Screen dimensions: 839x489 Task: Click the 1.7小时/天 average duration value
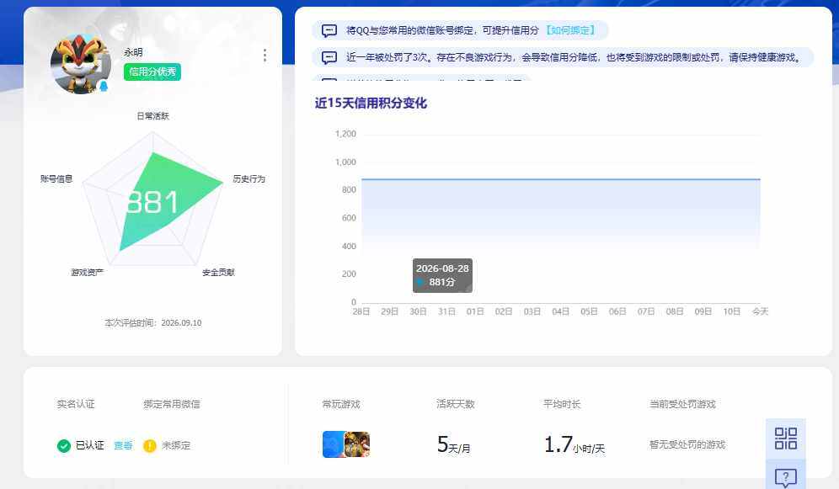[x=574, y=444]
